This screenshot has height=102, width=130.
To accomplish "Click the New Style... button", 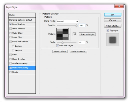I will tap(112, 26).
